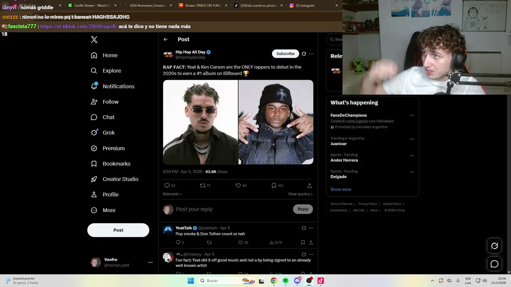Bookmark the main post with 101 bookmarks
The height and width of the screenshot is (287, 511).
point(274,185)
